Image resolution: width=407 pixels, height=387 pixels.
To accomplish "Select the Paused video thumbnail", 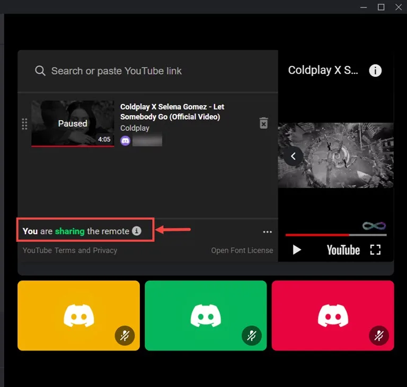I will pos(73,124).
